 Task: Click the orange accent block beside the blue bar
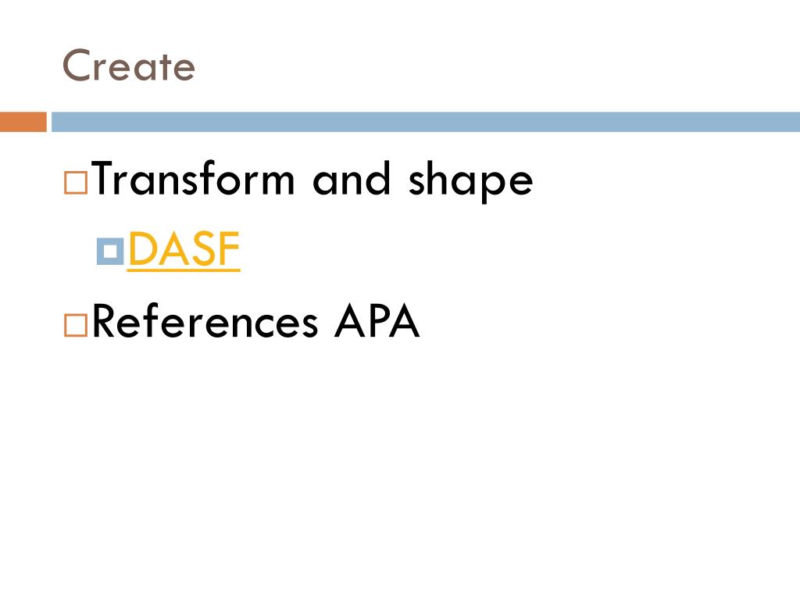coord(23,122)
